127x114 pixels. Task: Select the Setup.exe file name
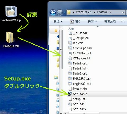pos(80,94)
